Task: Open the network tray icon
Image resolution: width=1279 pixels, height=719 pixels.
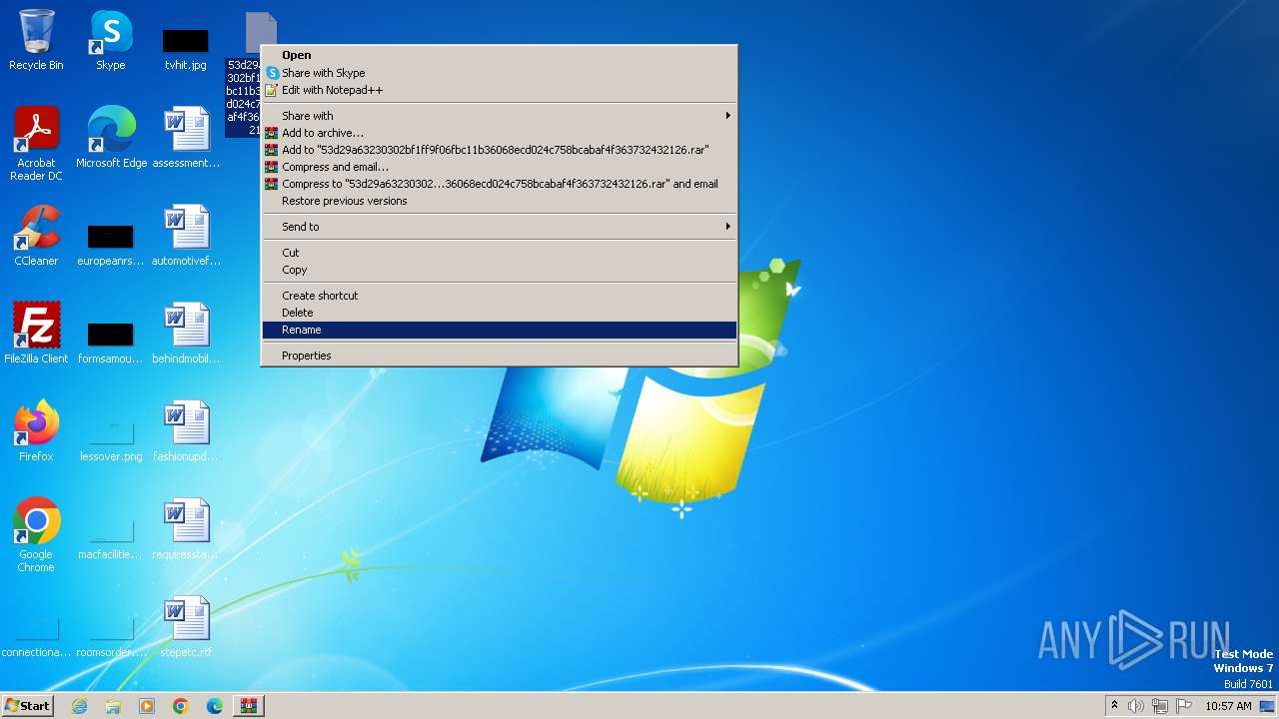Action: (x=1160, y=706)
